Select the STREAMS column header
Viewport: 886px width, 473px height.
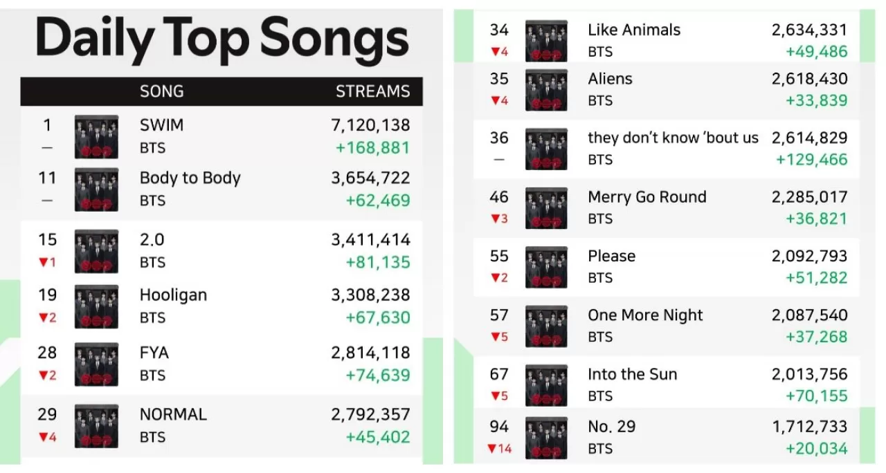pos(373,91)
